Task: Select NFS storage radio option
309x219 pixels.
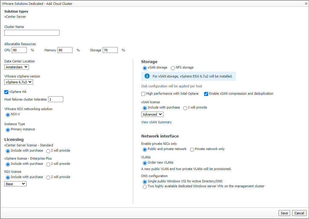Action: point(173,68)
